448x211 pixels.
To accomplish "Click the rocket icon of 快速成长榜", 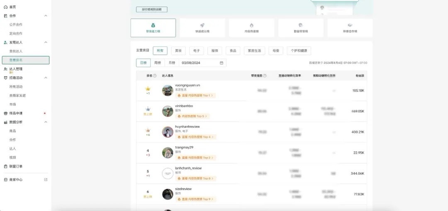I will click(x=202, y=25).
